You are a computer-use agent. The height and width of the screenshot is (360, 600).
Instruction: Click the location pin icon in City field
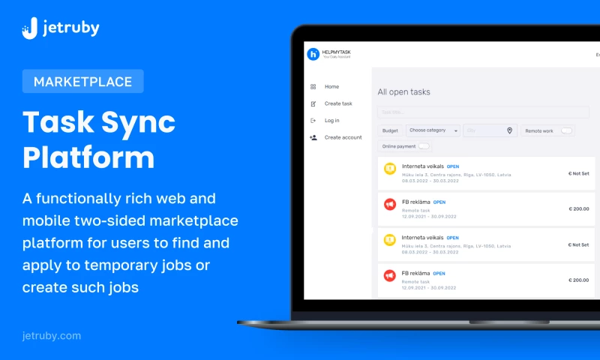tap(510, 130)
